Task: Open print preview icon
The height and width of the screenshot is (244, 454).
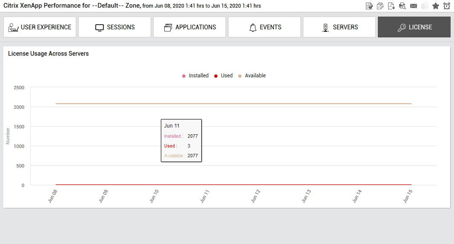Action: [403, 6]
